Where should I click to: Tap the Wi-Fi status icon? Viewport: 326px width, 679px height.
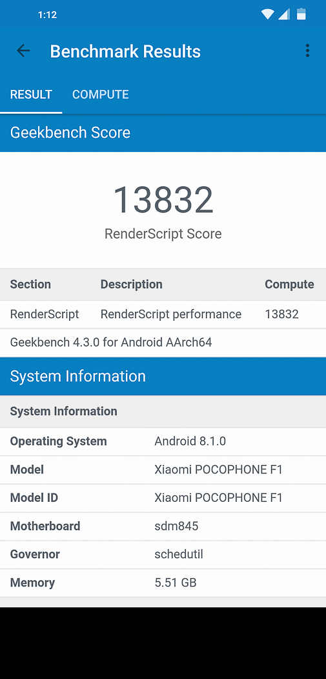pos(268,15)
